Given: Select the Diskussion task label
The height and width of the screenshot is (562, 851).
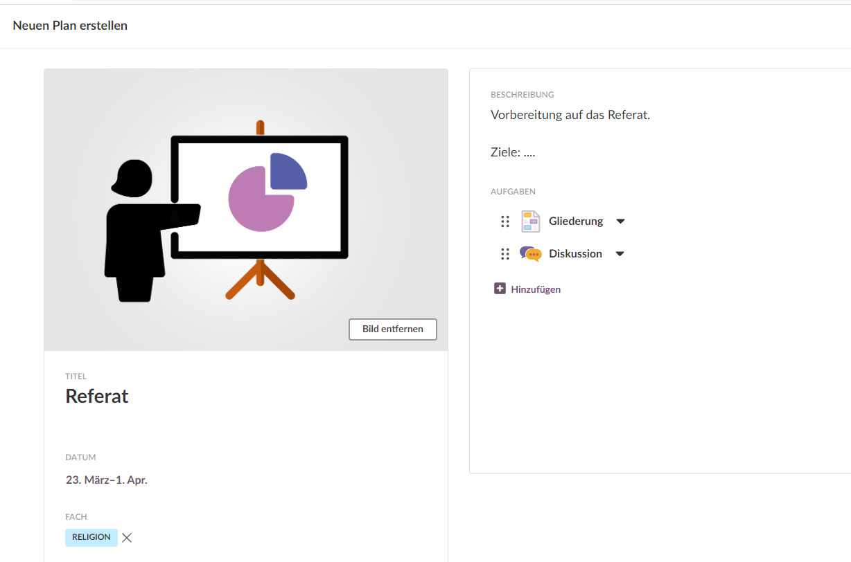Looking at the screenshot, I should [x=574, y=254].
